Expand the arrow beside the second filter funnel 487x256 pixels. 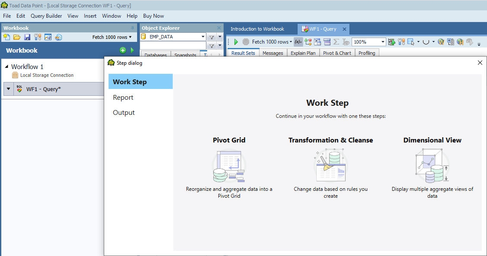(x=220, y=46)
